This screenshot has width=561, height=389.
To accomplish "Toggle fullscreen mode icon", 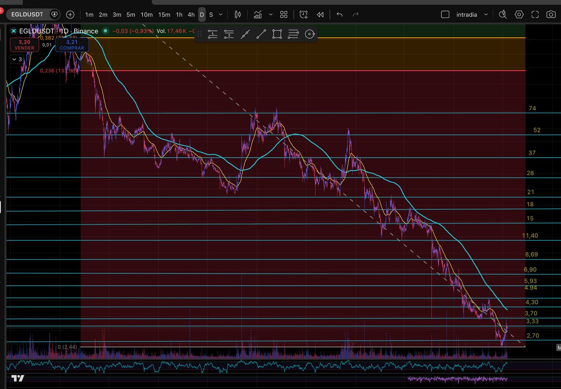I will point(535,14).
